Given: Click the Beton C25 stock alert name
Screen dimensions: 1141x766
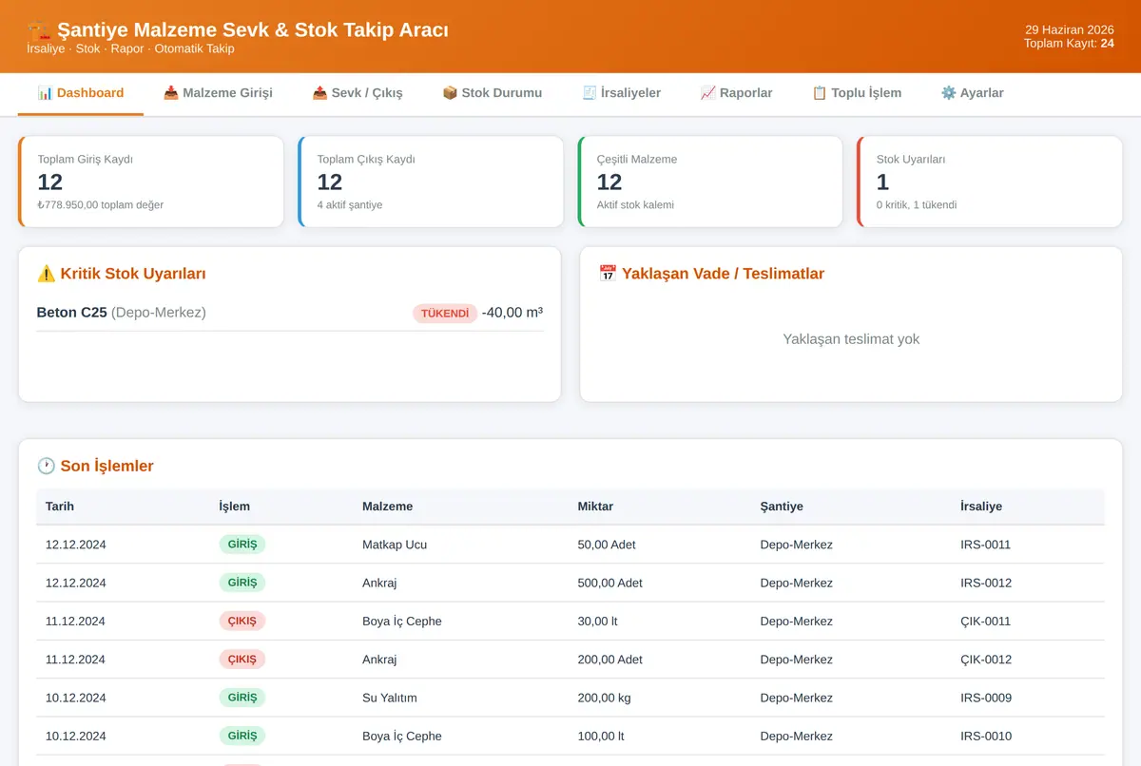Looking at the screenshot, I should [72, 313].
